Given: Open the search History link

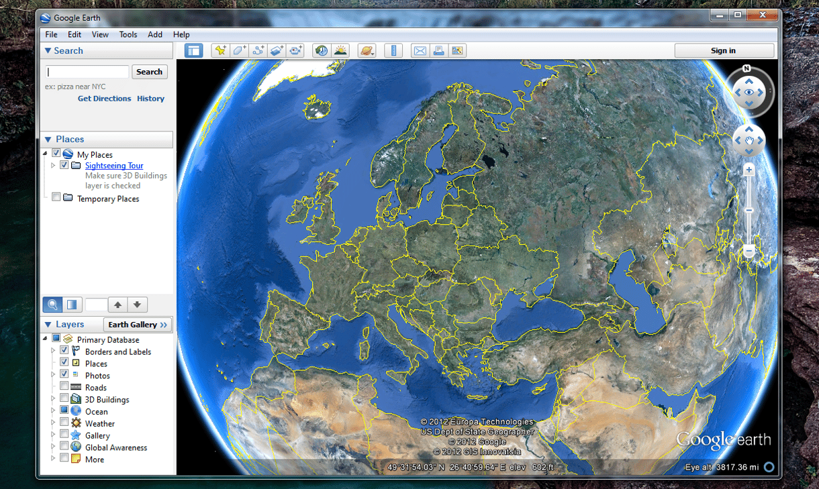Looking at the screenshot, I should click(150, 99).
